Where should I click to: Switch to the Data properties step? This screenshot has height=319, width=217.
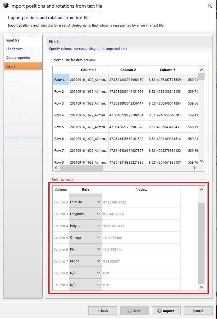tap(18, 57)
